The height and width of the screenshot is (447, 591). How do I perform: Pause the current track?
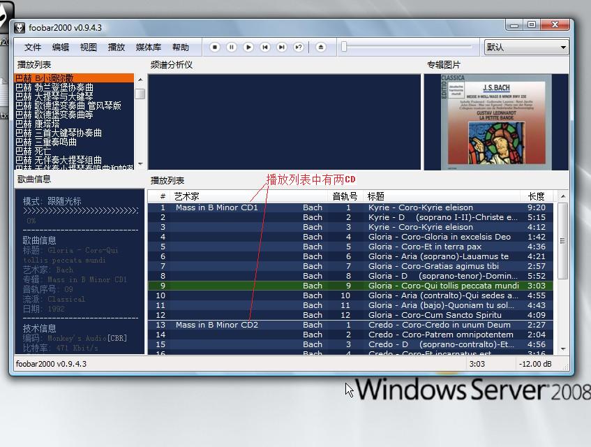pyautogui.click(x=232, y=47)
